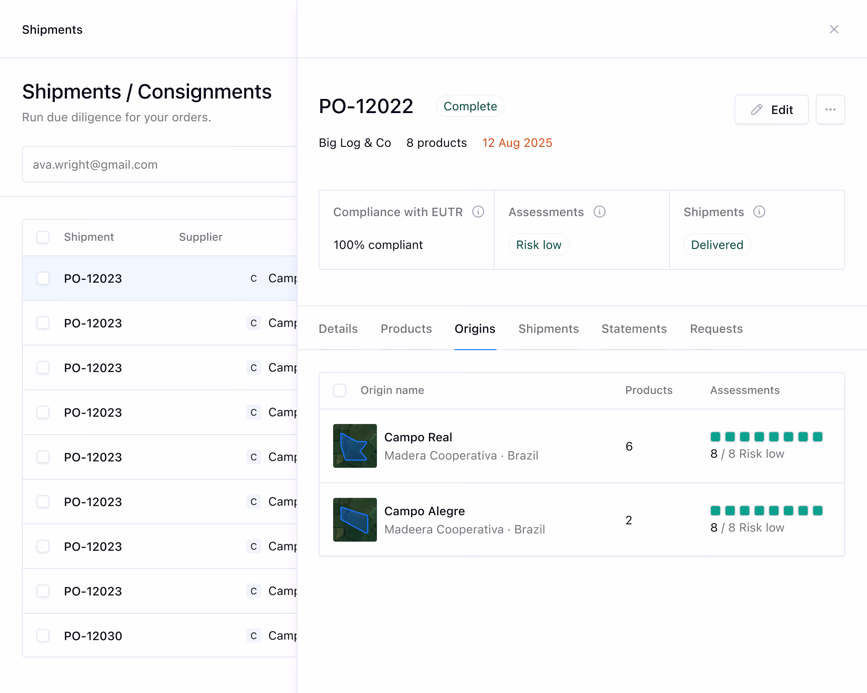Viewport: 867px width, 693px height.
Task: Open the Statements tab
Action: [634, 329]
